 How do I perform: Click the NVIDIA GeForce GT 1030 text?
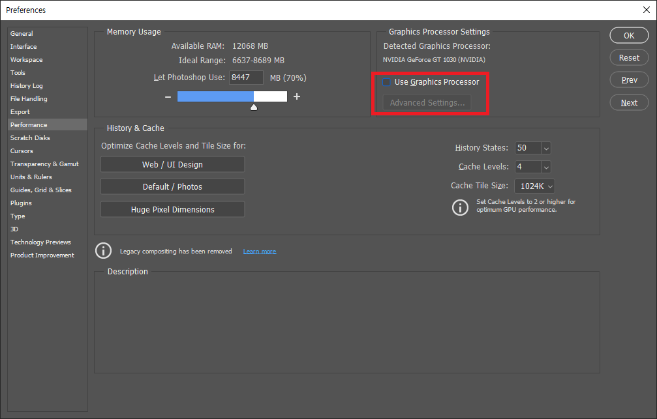(x=434, y=60)
